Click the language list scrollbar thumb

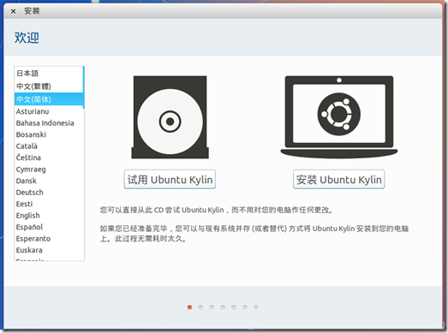pos(83,87)
